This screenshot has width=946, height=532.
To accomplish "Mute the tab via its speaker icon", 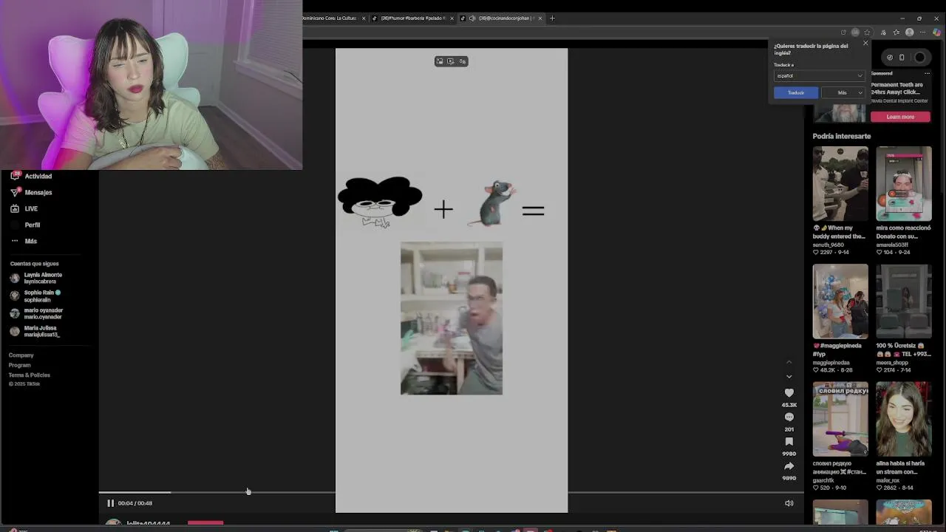I will 472,18.
